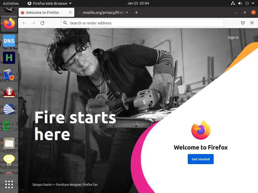Viewport: 258px width, 193px height.
Task: Launch the DNS app from the dock
Action: (9, 41)
